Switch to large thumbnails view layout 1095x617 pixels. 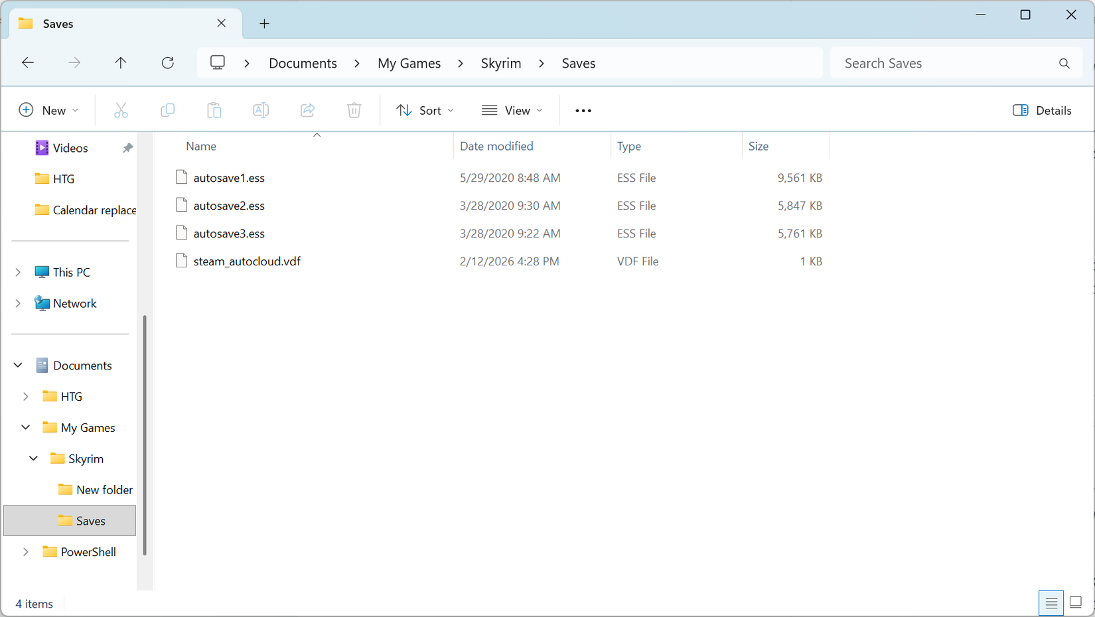pyautogui.click(x=1076, y=602)
